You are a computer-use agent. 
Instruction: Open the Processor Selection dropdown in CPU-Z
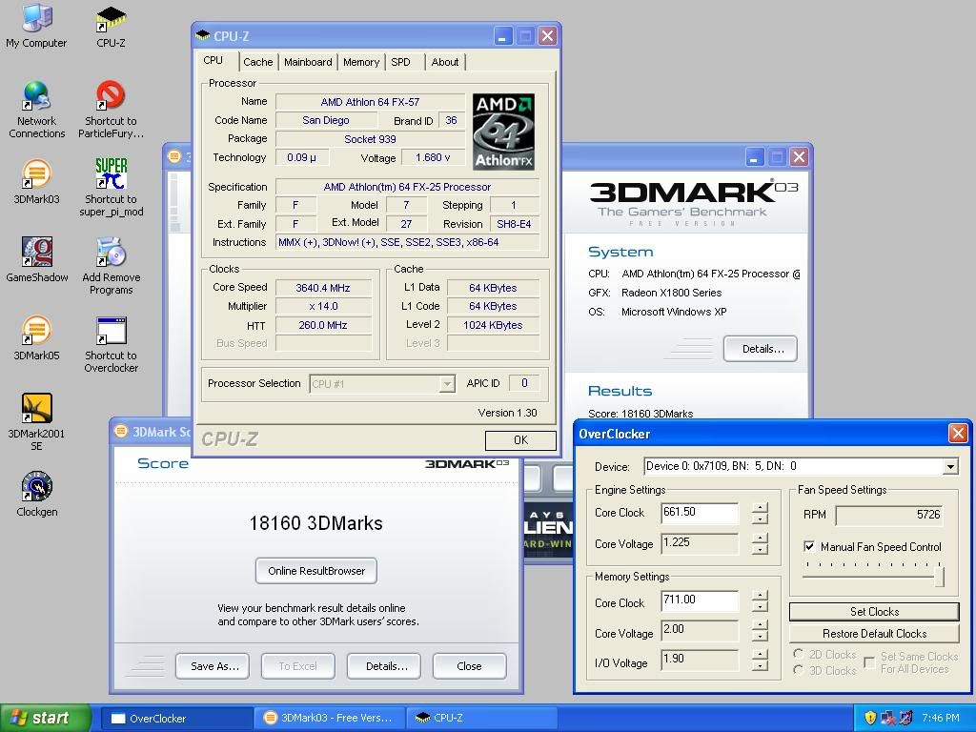[x=446, y=384]
